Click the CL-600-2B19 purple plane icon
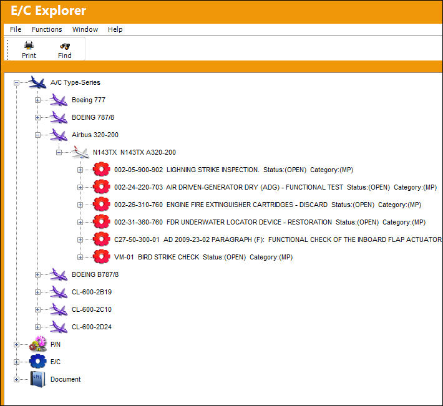 pyautogui.click(x=59, y=292)
